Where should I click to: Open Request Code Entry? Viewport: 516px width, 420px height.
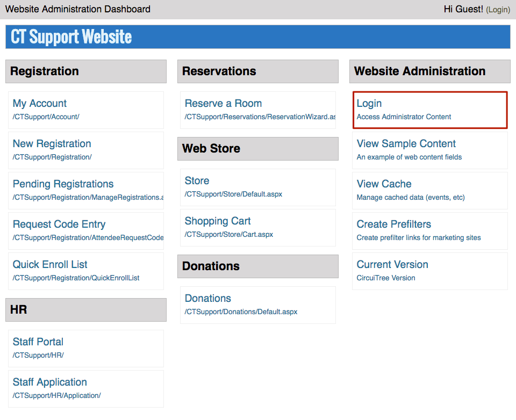point(59,224)
